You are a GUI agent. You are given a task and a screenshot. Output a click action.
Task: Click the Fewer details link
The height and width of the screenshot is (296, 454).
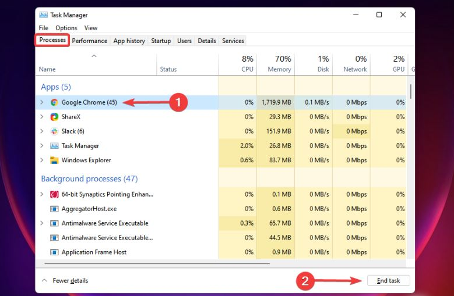(71, 280)
